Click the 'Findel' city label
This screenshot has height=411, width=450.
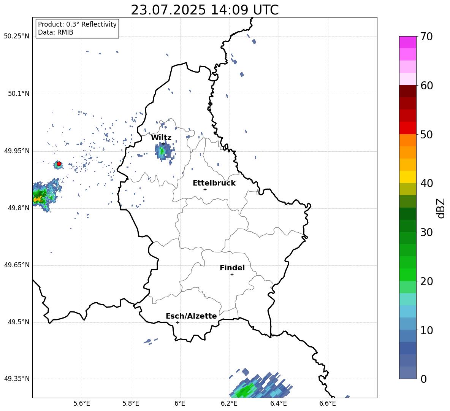(x=232, y=268)
